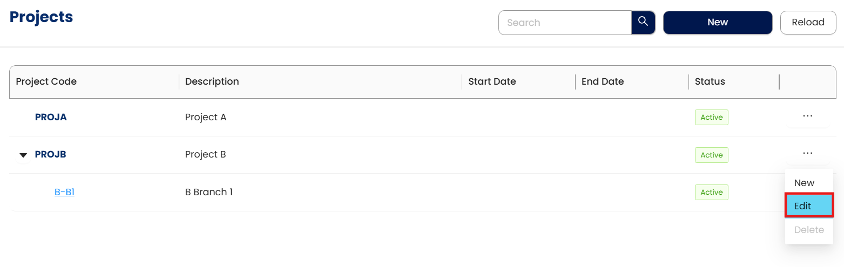Viewport: 844px width, 267px height.
Task: Select Delete in the context menu
Action: click(x=809, y=230)
